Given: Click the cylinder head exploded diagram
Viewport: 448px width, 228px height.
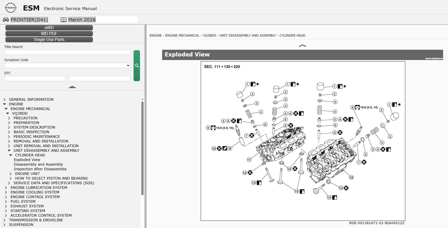Looking at the screenshot, I should (x=303, y=141).
